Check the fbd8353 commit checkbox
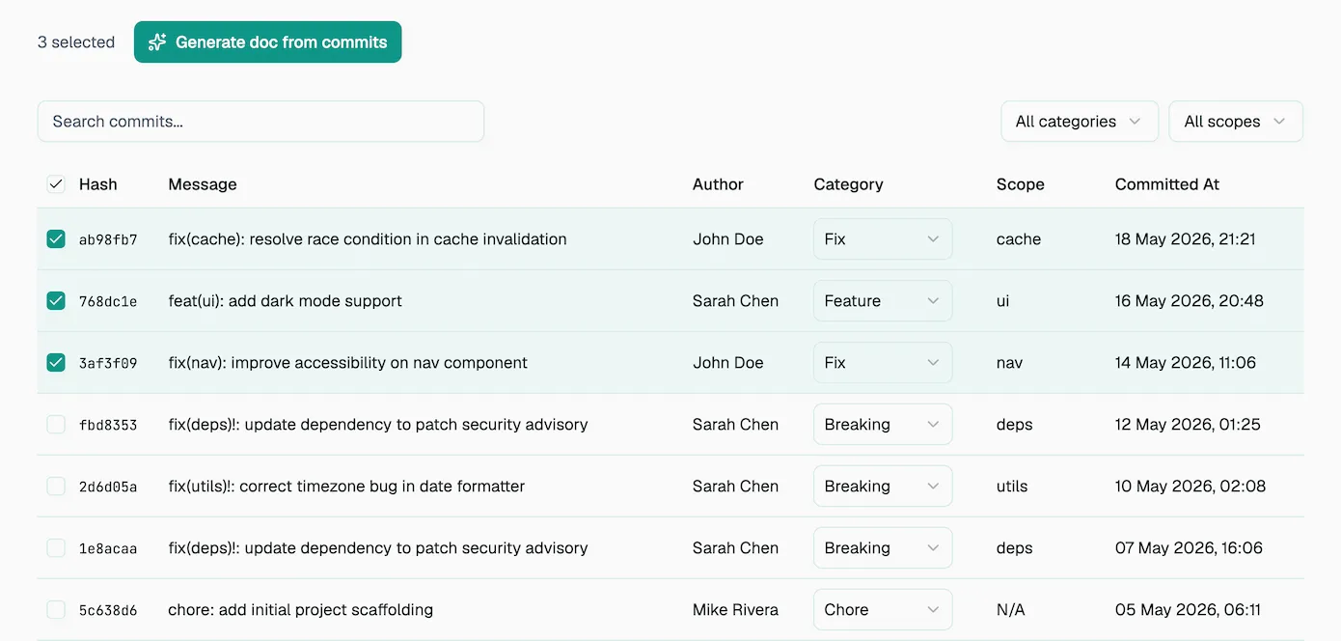 click(56, 425)
